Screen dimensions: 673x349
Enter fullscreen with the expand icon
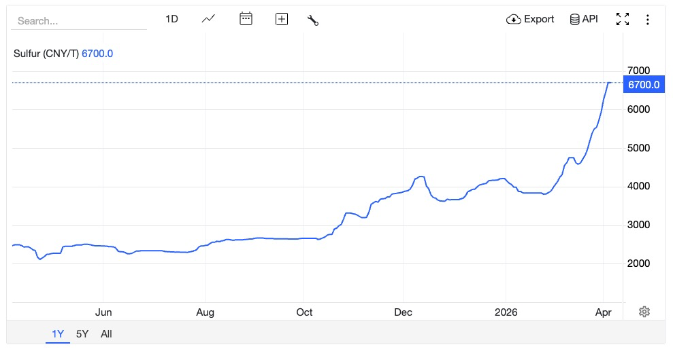pyautogui.click(x=622, y=19)
